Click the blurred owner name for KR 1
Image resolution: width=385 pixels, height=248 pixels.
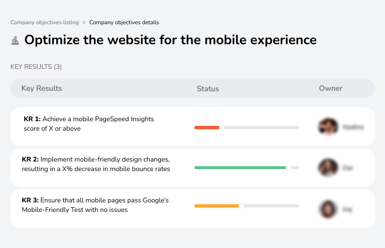coord(353,127)
